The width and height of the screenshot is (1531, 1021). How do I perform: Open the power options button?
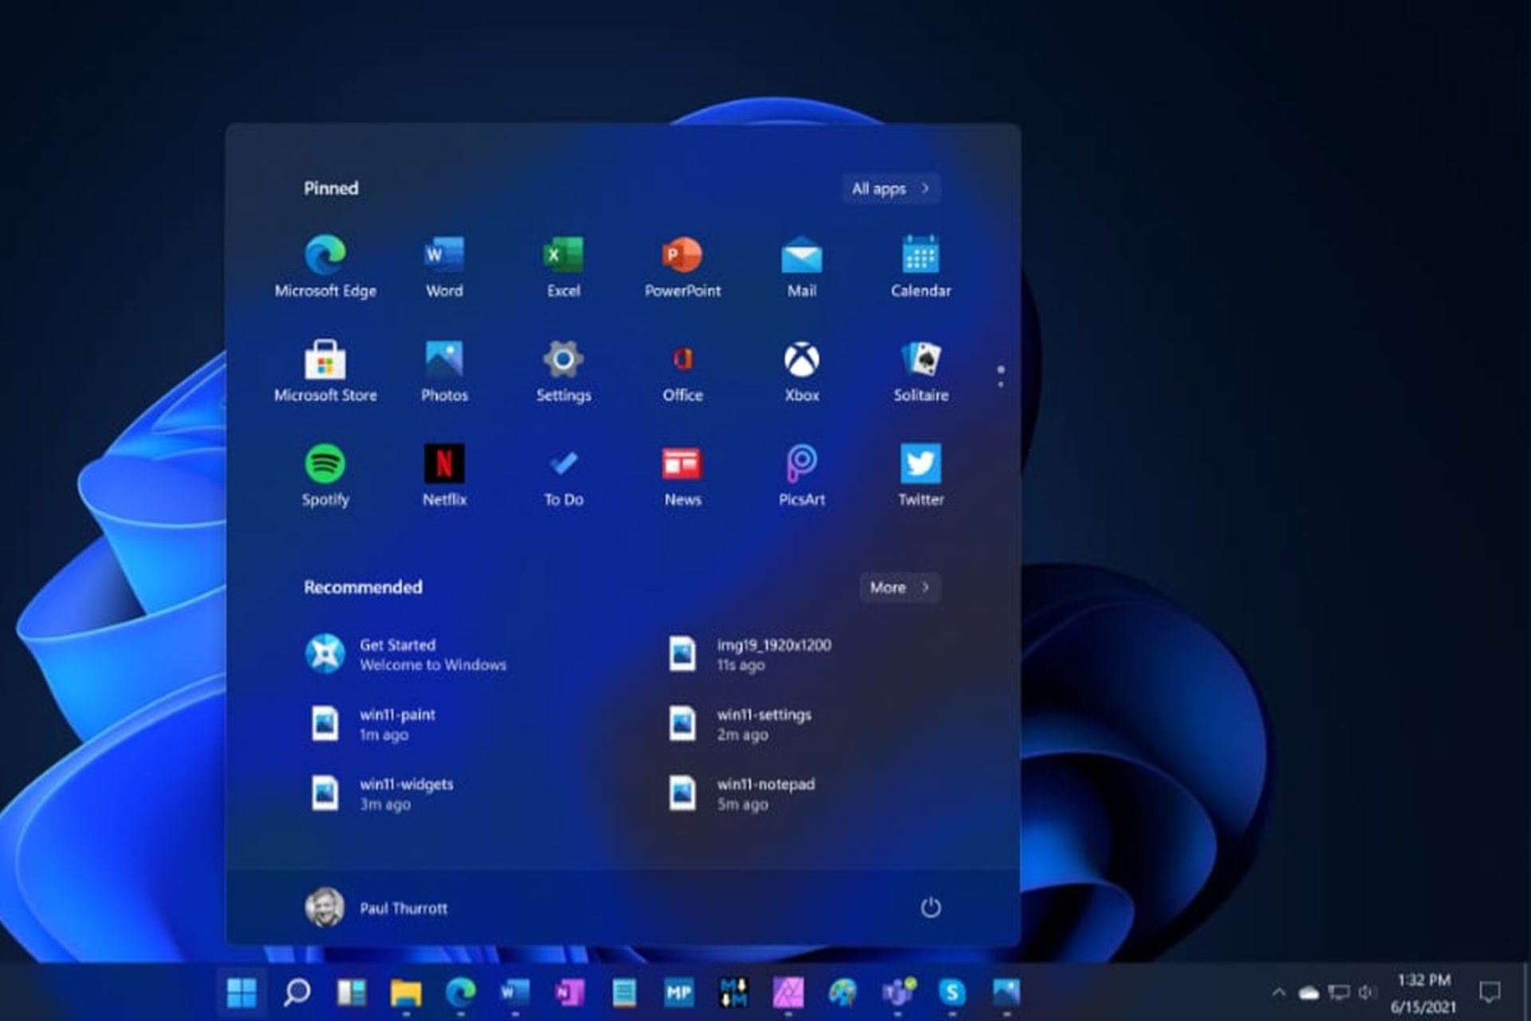(x=931, y=908)
